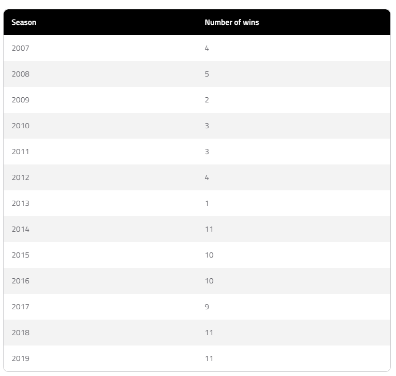
Task: Select the 2018 season cell
Action: pos(21,333)
